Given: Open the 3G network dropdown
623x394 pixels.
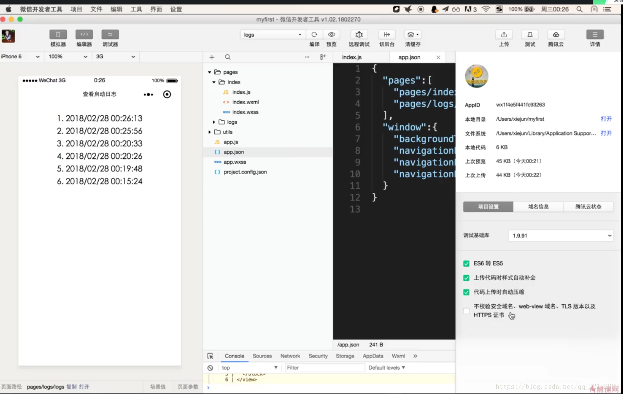Looking at the screenshot, I should coord(115,57).
